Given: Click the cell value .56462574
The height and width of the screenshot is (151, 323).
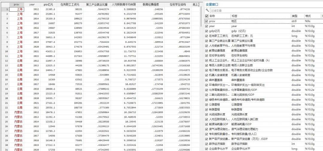Looking at the screenshot, I should pos(97,9).
